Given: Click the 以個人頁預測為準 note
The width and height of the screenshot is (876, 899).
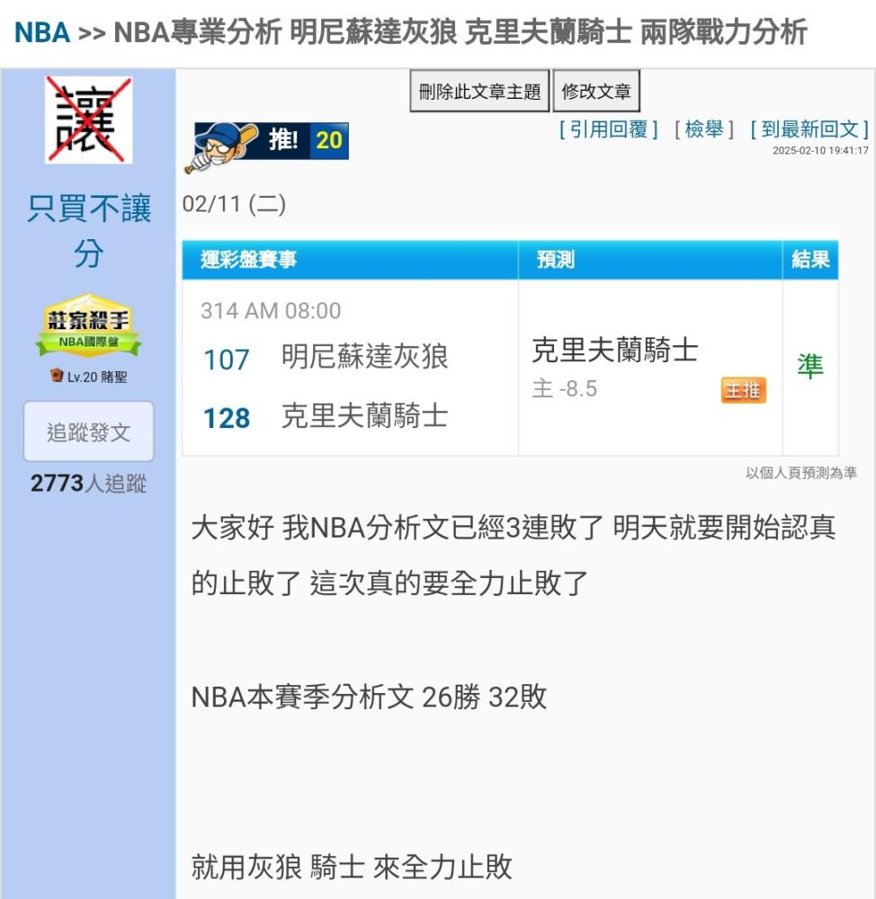Looking at the screenshot, I should tap(800, 473).
